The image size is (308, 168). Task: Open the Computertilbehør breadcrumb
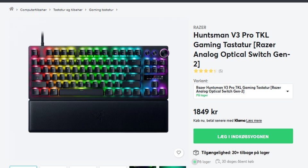coord(33,10)
